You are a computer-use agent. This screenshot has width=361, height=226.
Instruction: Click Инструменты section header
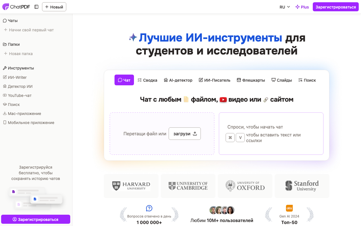coord(18,68)
